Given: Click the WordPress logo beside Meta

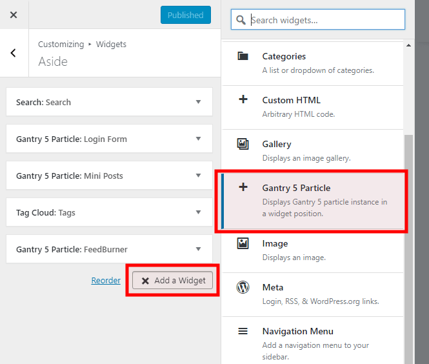Looking at the screenshot, I should pyautogui.click(x=243, y=287).
